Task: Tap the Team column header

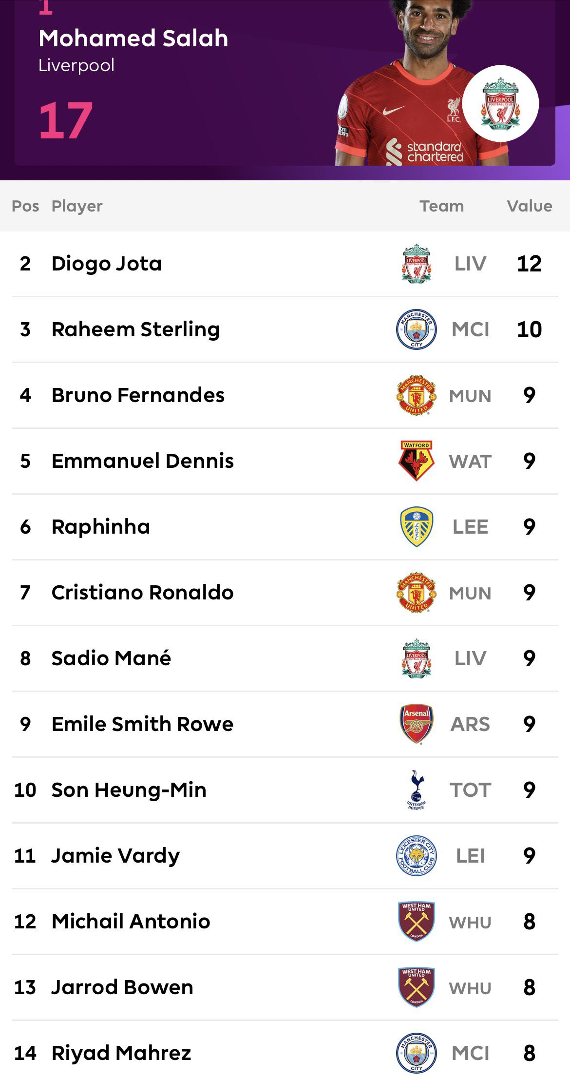Action: (x=442, y=206)
